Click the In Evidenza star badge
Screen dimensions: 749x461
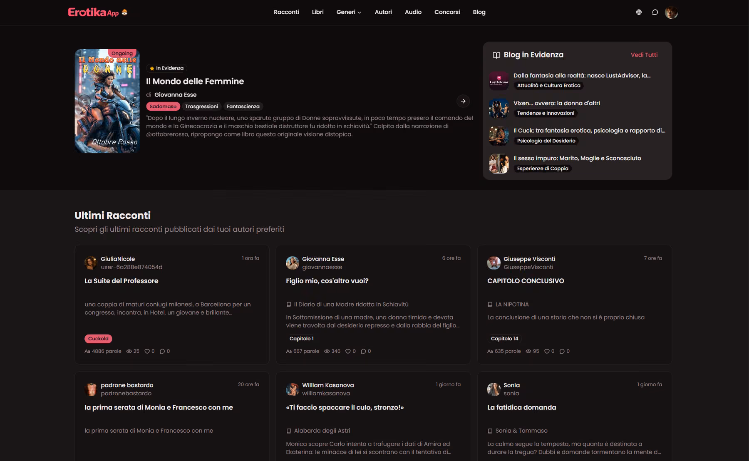(x=166, y=68)
